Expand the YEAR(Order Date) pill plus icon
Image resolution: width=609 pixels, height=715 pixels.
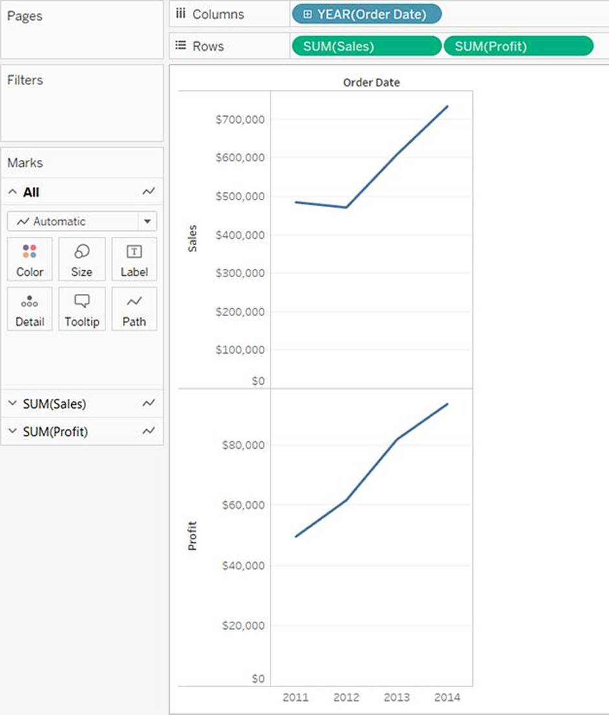(x=307, y=14)
